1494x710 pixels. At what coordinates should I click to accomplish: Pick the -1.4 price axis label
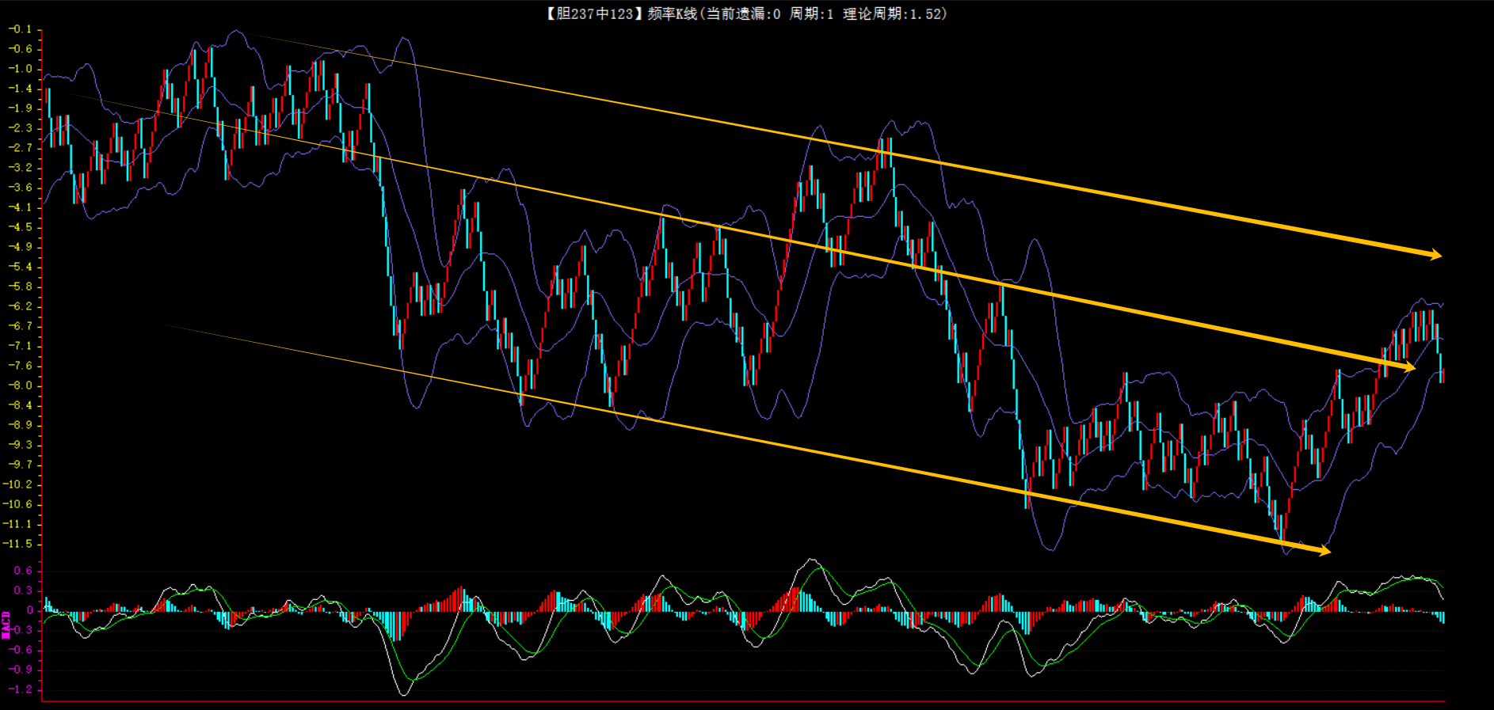[20, 89]
